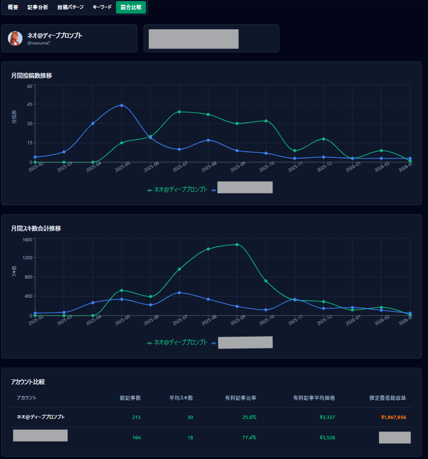
Task: Select the ネオ@ディーププロンプト table row name
Action: 41,417
